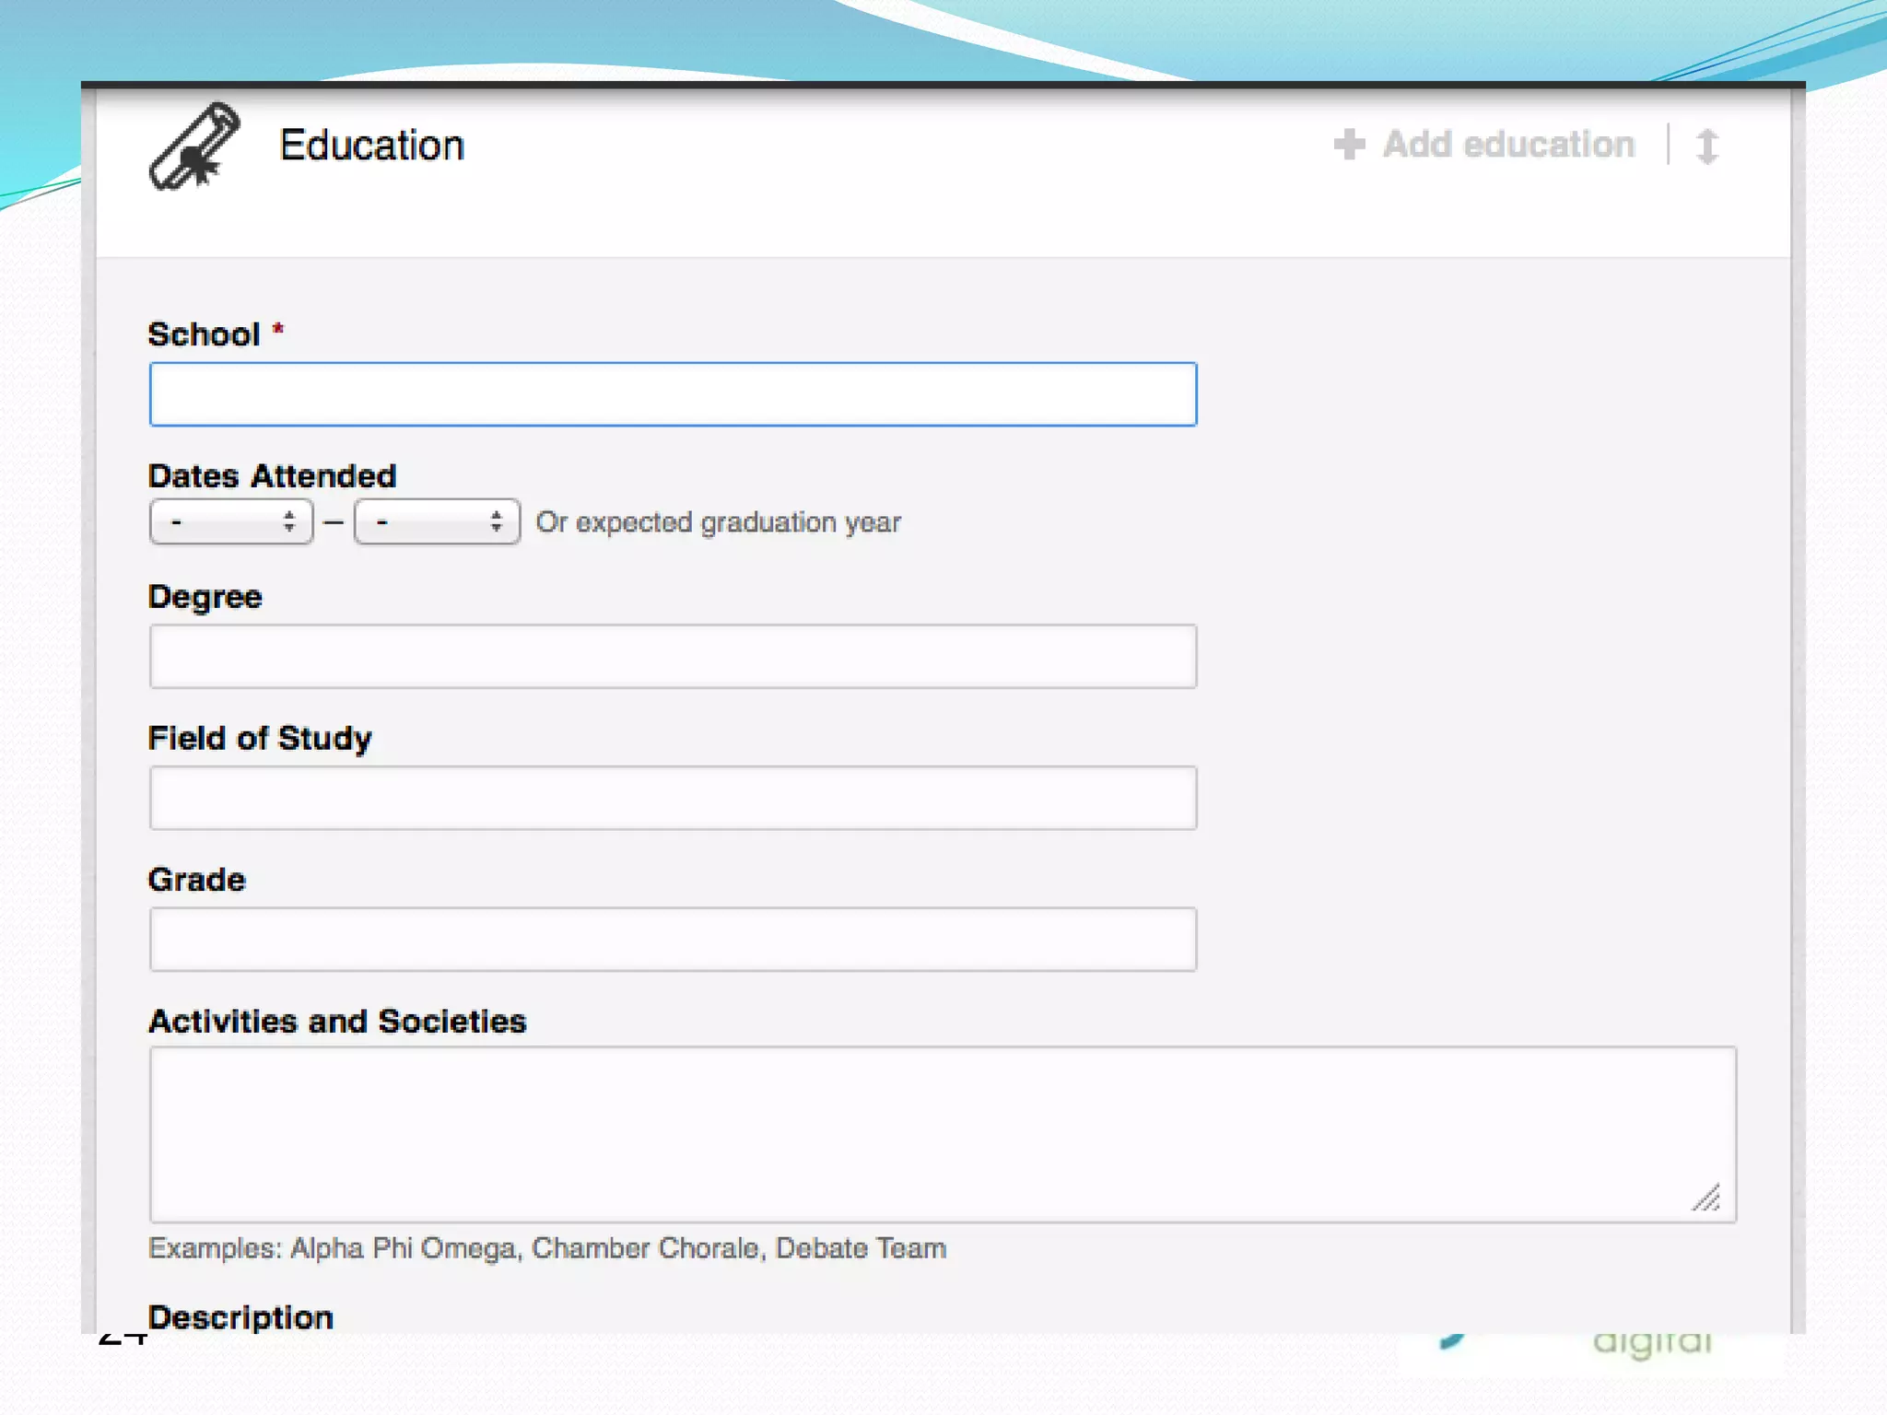Viewport: 1887px width, 1415px height.
Task: Click the Activities and Societies textarea
Action: 942,1134
